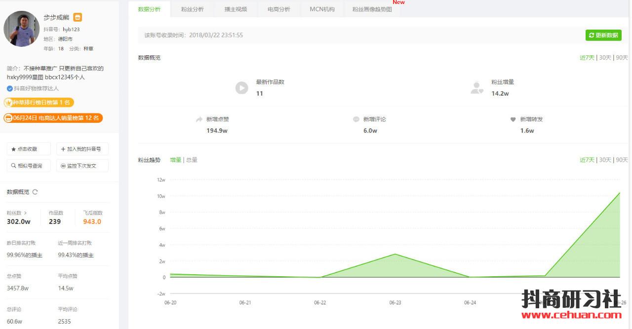Click the blue verified badge icon
The height and width of the screenshot is (329, 632).
tap(10, 89)
